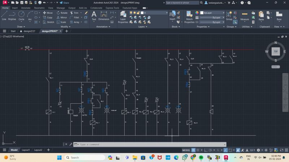Expand the Modify panel
Viewport: 289px width, 162px height.
(x=65, y=27)
